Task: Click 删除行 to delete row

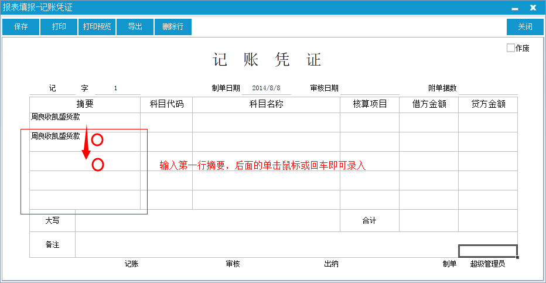Action: [x=173, y=27]
